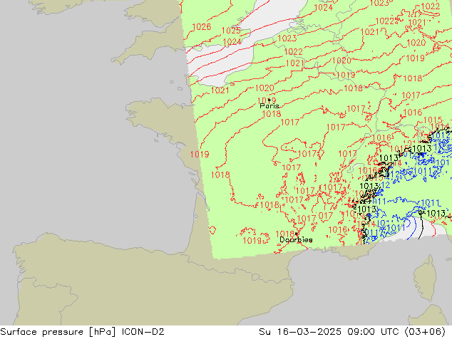
Task: Click the black dot marker above Dourbies
Action: click(x=297, y=234)
